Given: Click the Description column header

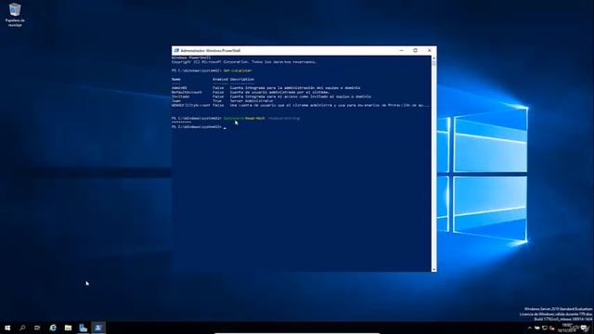Looking at the screenshot, I should click(x=242, y=79).
